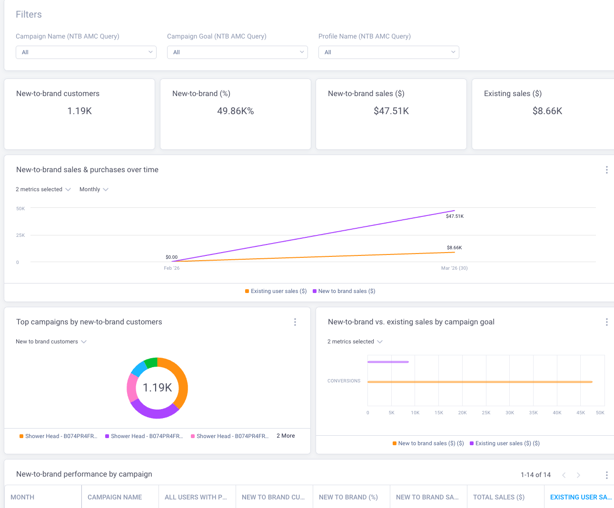Expand 2 metrics selected in sales over time

(x=43, y=189)
